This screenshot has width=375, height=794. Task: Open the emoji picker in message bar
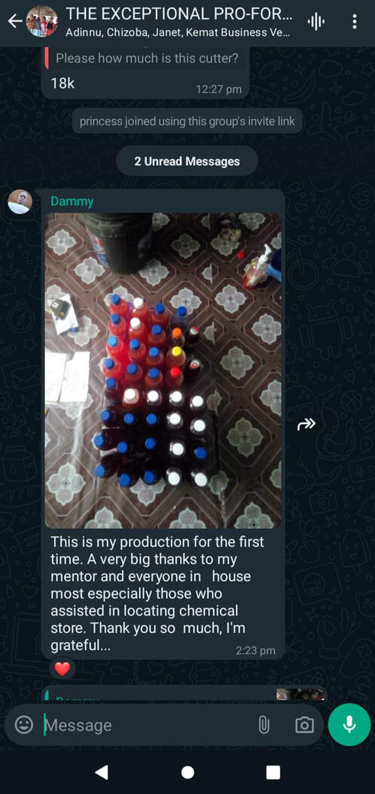pyautogui.click(x=24, y=725)
